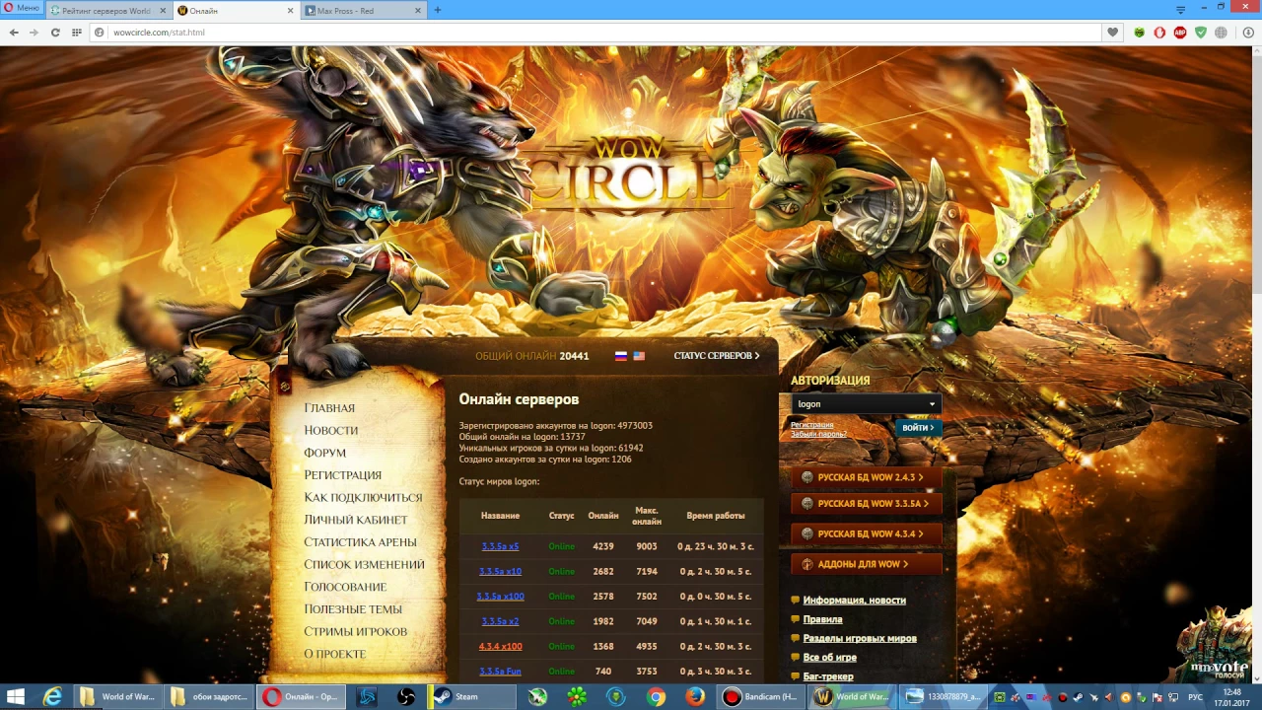The width and height of the screenshot is (1262, 710).
Task: Open the Правила link
Action: click(x=822, y=620)
